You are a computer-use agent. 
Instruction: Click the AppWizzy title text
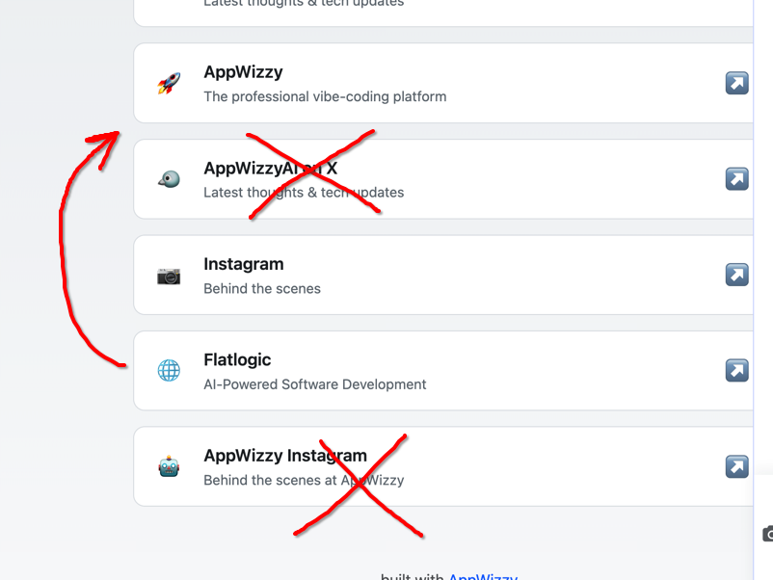click(x=243, y=72)
